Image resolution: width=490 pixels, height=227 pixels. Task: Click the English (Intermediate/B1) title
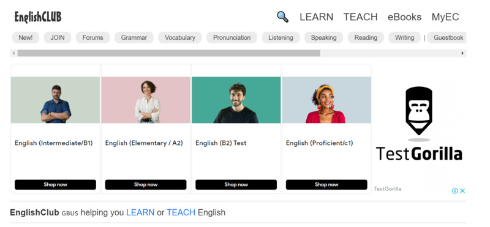(x=54, y=143)
